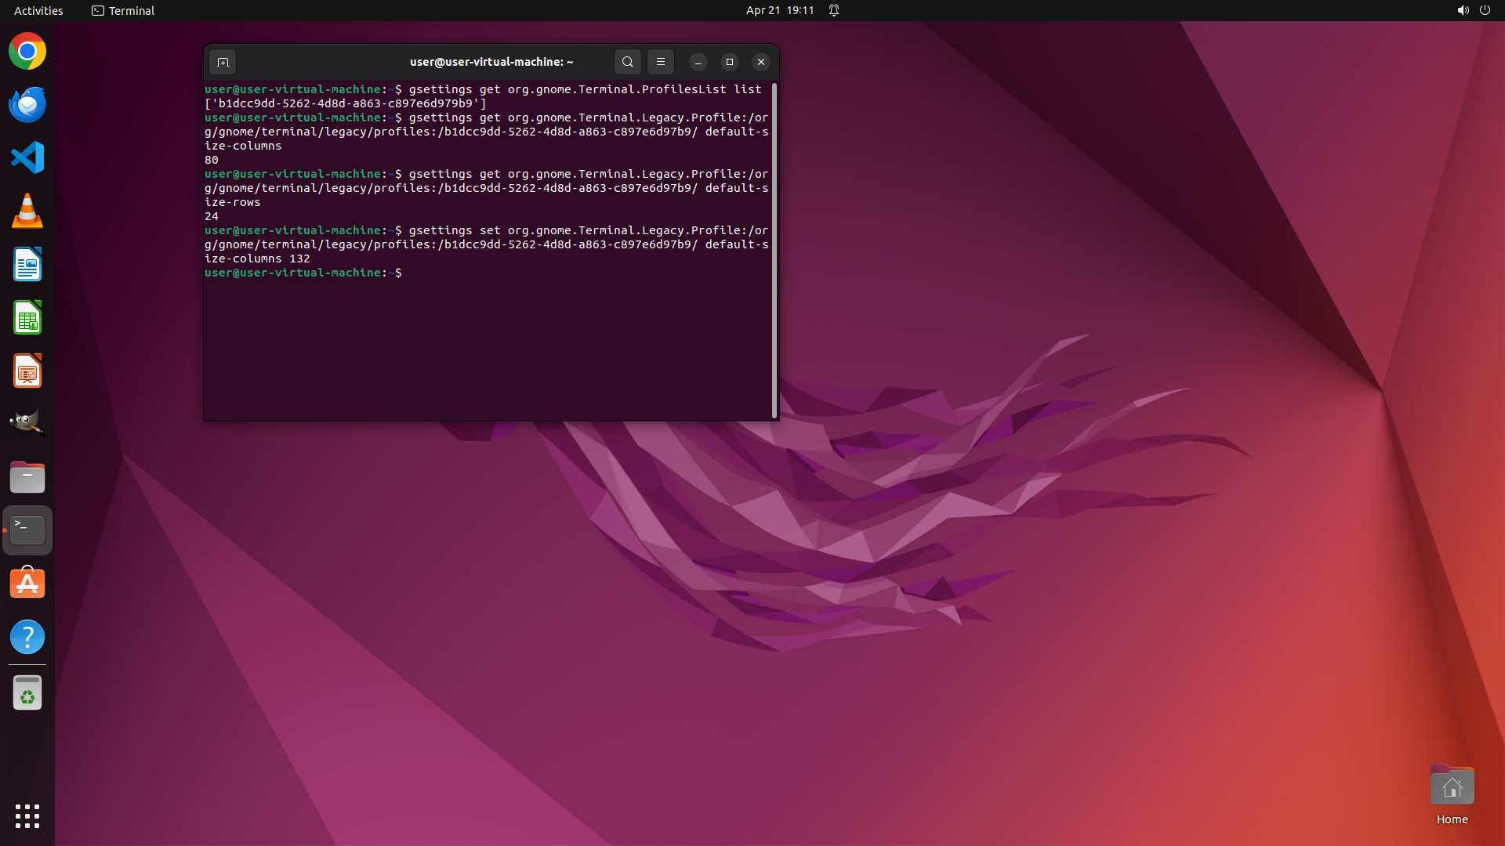The height and width of the screenshot is (846, 1505).
Task: Open the Terminal app menu in top bar
Action: pyautogui.click(x=123, y=10)
